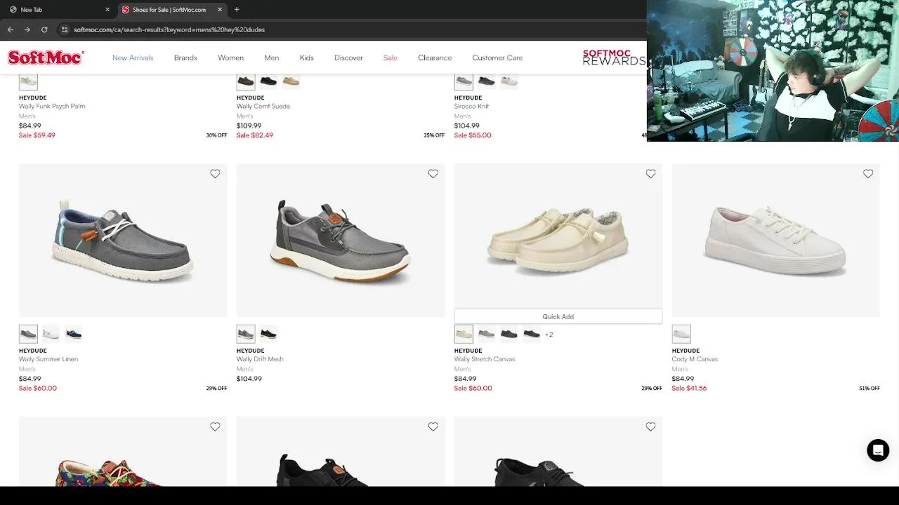
Task: Click the browser forward arrow
Action: pyautogui.click(x=27, y=29)
